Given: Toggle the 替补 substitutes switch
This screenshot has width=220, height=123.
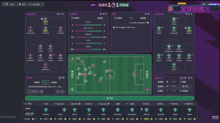Looking at the screenshot, I should (34, 119).
